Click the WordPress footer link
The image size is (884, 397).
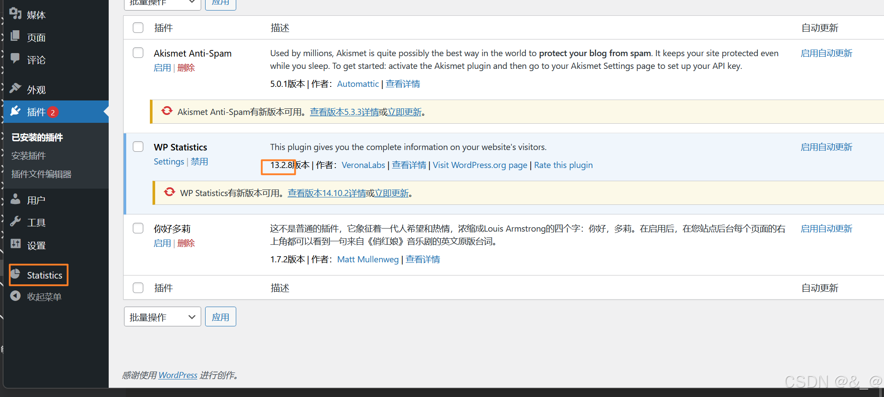178,375
